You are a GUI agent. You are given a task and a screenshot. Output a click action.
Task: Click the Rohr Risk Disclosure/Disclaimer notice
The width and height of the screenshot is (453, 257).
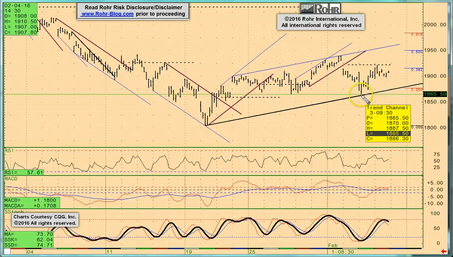(133, 7)
